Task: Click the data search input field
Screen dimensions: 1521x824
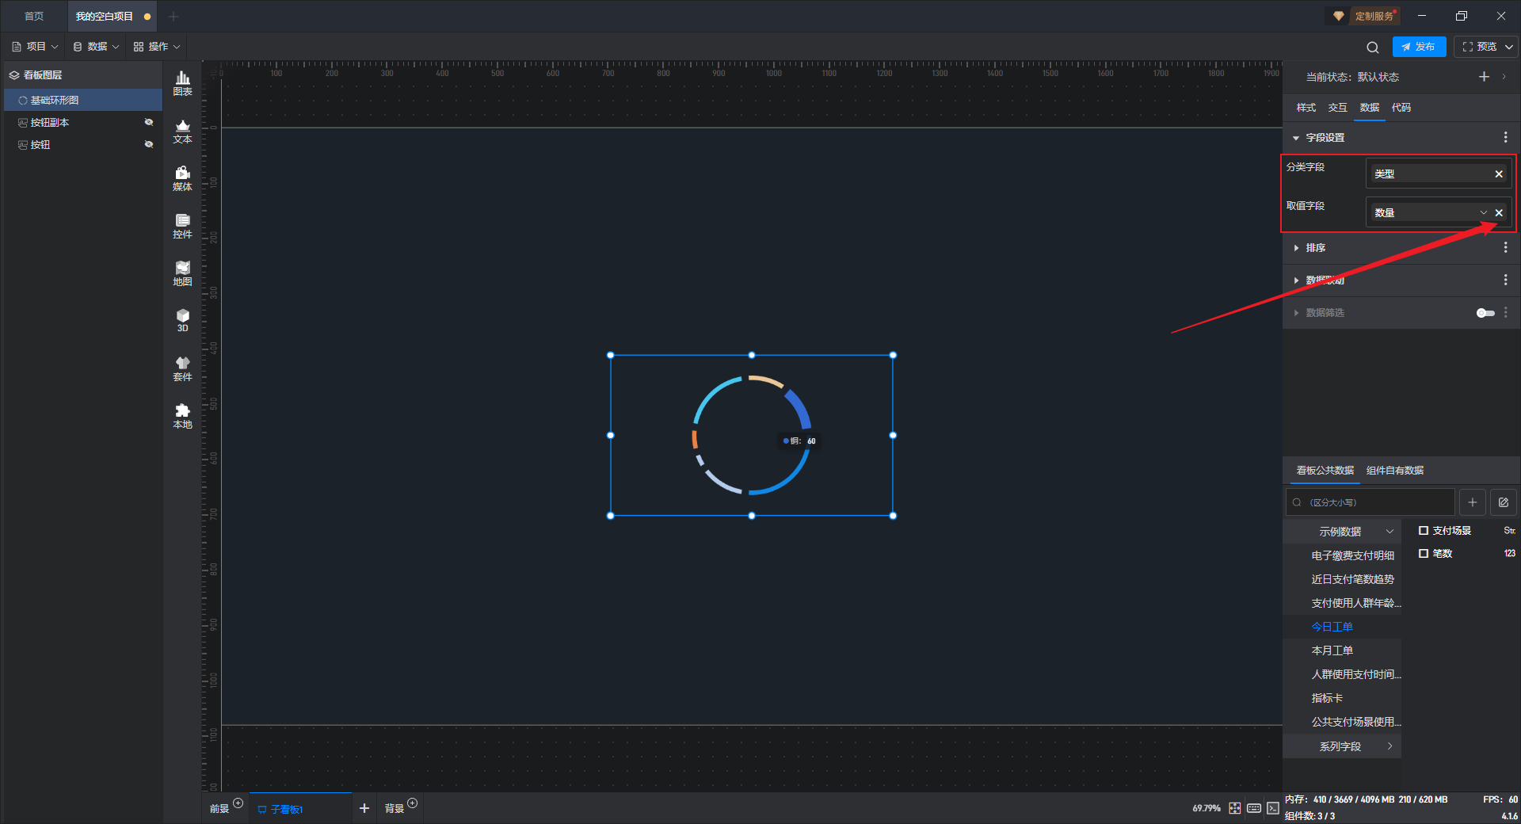Action: (x=1374, y=502)
